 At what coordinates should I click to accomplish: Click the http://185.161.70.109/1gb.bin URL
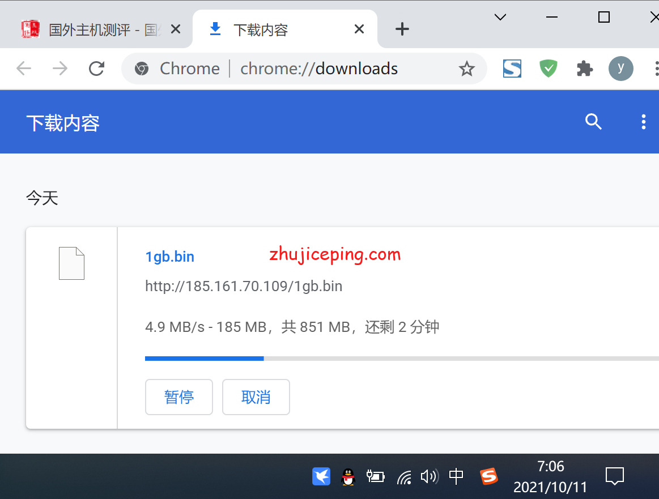[x=244, y=286]
